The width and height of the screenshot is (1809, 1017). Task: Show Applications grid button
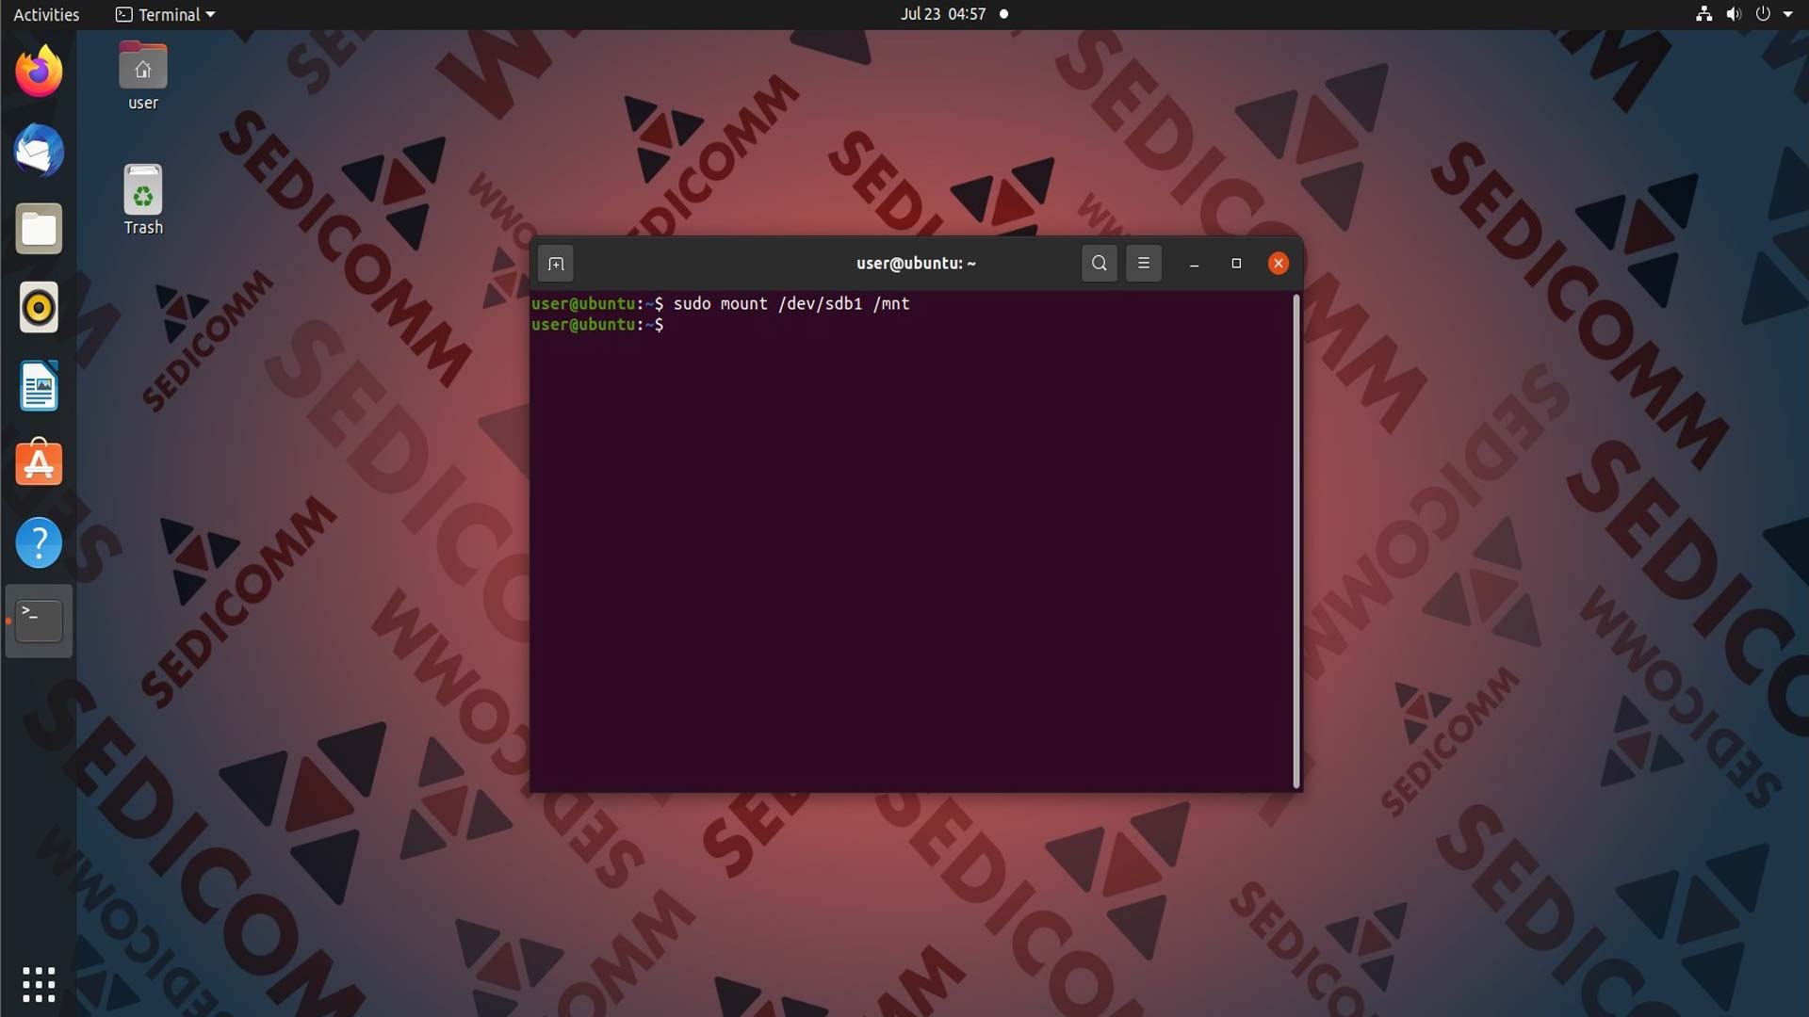point(39,984)
